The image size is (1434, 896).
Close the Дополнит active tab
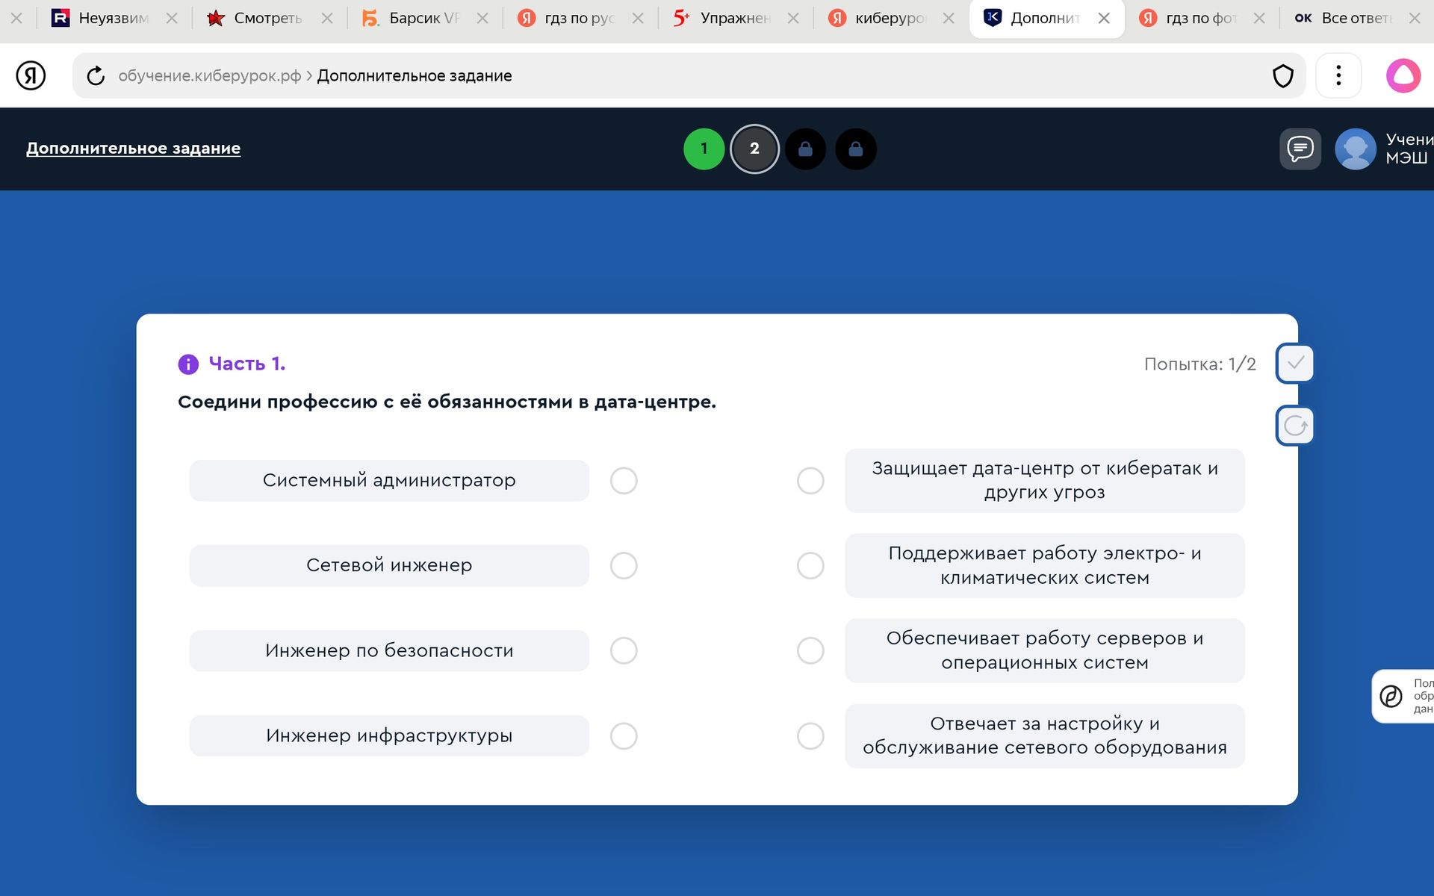[x=1104, y=18]
